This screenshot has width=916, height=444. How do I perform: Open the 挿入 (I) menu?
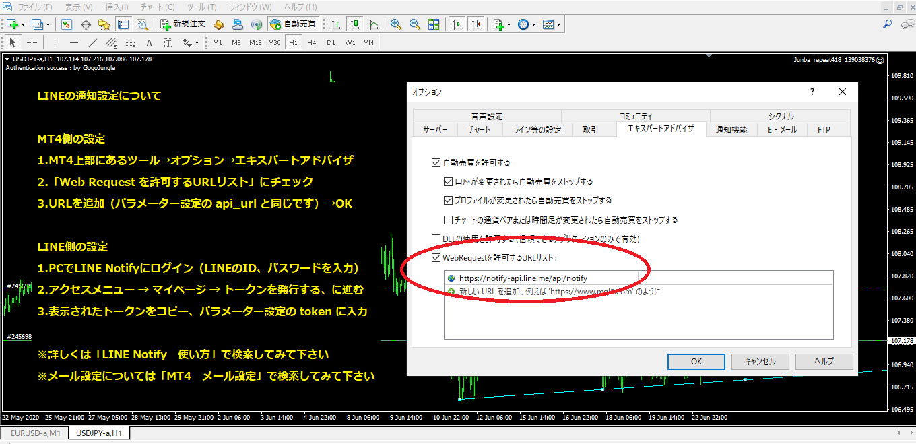tap(117, 7)
